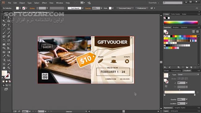Select the Pencil tool
Image resolution: width=201 pixels, height=113 pixels.
coord(9,33)
